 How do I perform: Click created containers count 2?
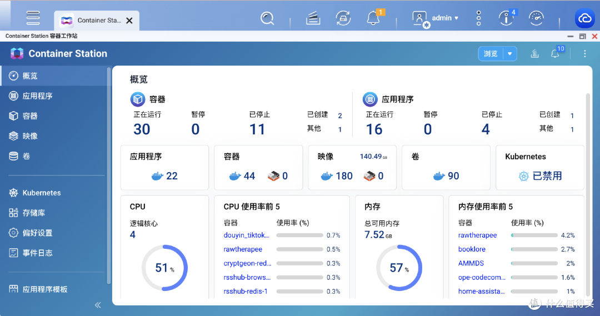[x=340, y=116]
